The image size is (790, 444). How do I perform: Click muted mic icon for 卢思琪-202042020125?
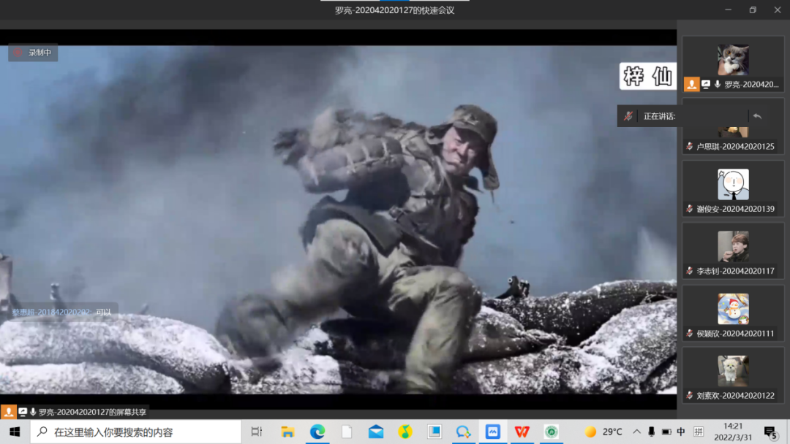point(689,146)
